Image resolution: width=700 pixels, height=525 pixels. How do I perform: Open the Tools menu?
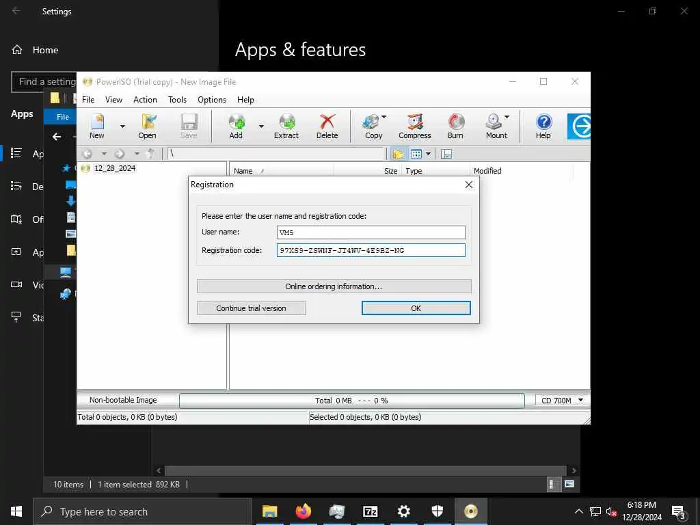177,100
